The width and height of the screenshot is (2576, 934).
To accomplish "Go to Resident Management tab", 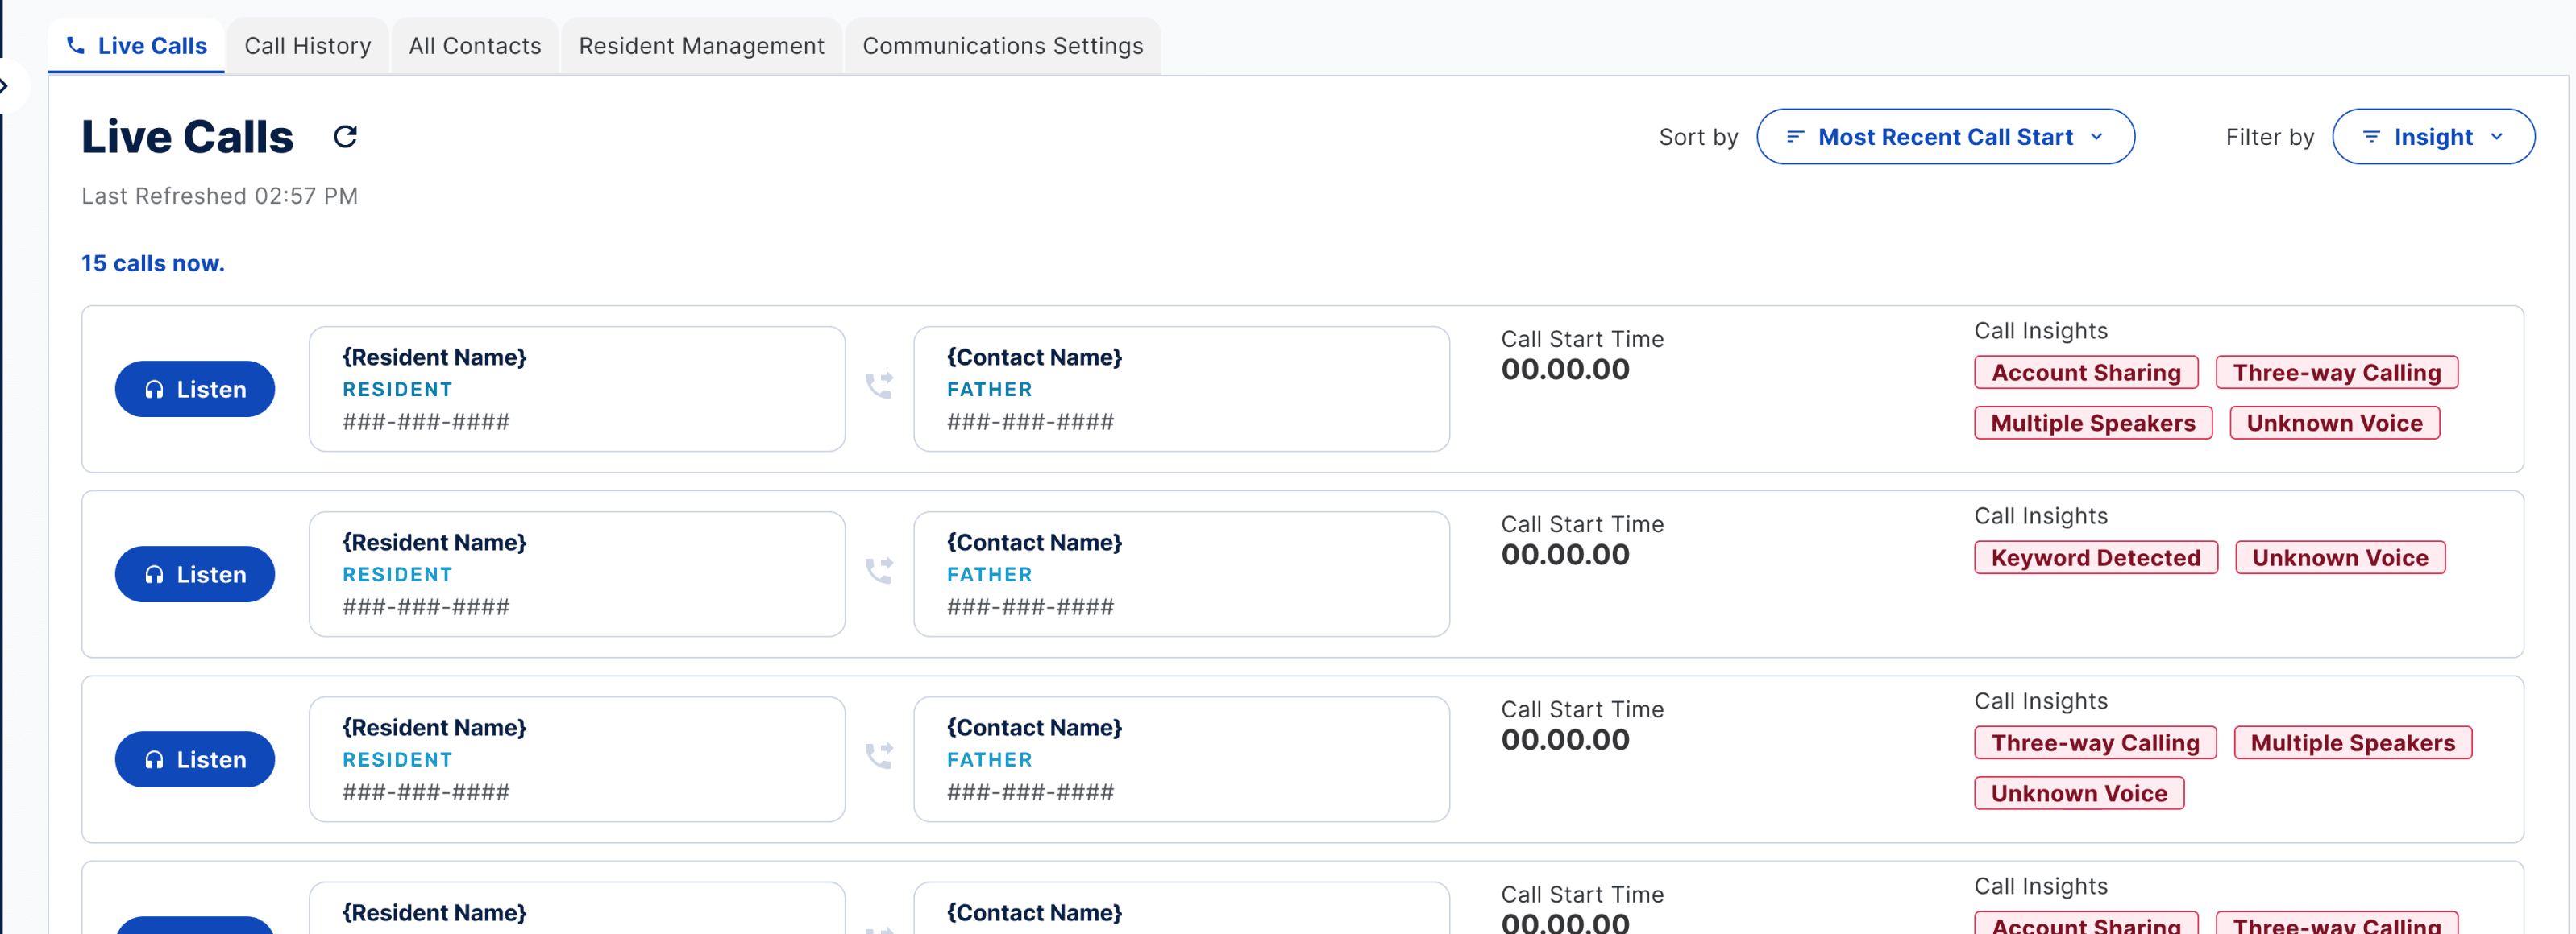I will click(701, 46).
